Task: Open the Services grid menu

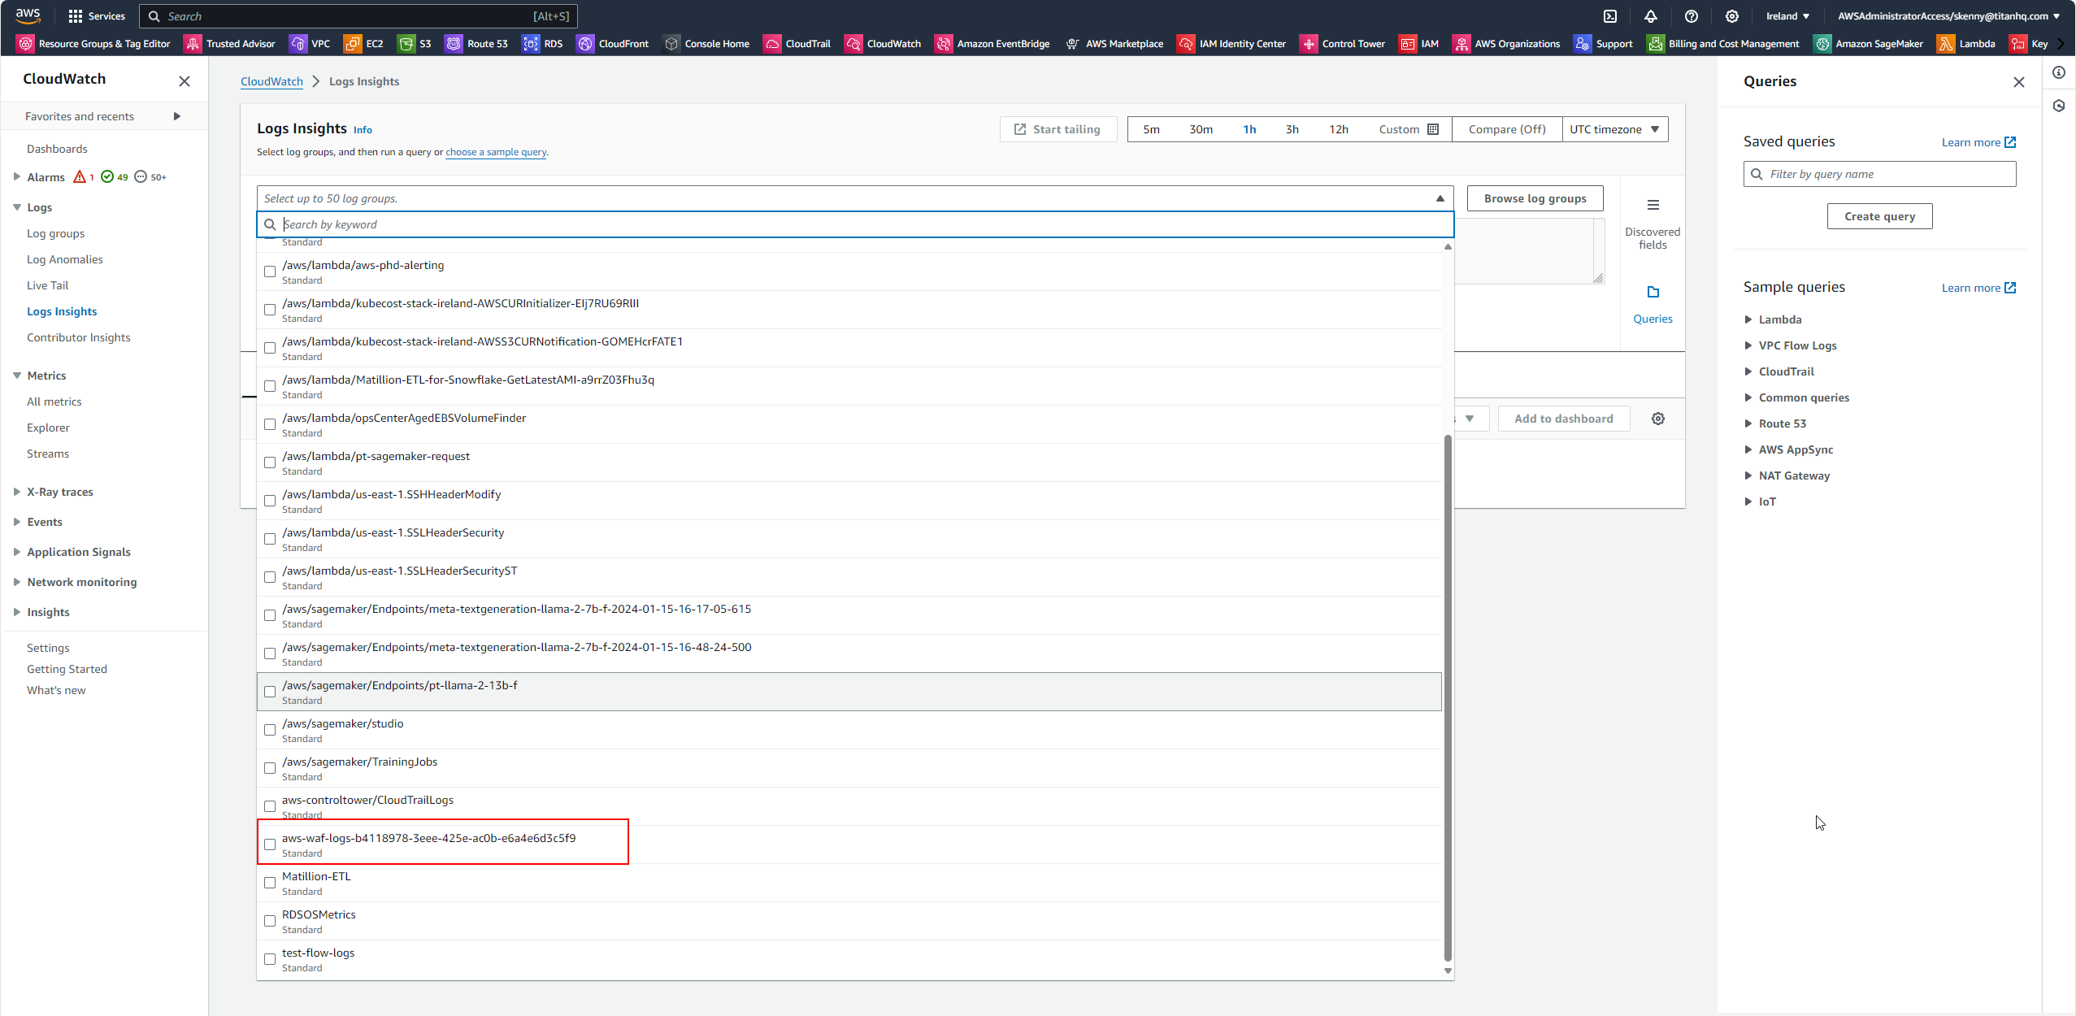Action: pos(97,16)
